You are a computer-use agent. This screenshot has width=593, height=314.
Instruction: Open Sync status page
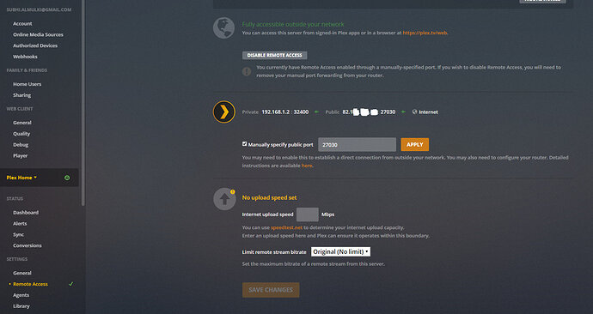pyautogui.click(x=18, y=234)
